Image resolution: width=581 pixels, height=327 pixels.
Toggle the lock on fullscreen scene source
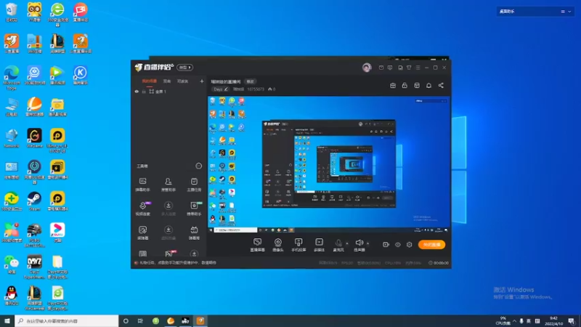pos(144,92)
